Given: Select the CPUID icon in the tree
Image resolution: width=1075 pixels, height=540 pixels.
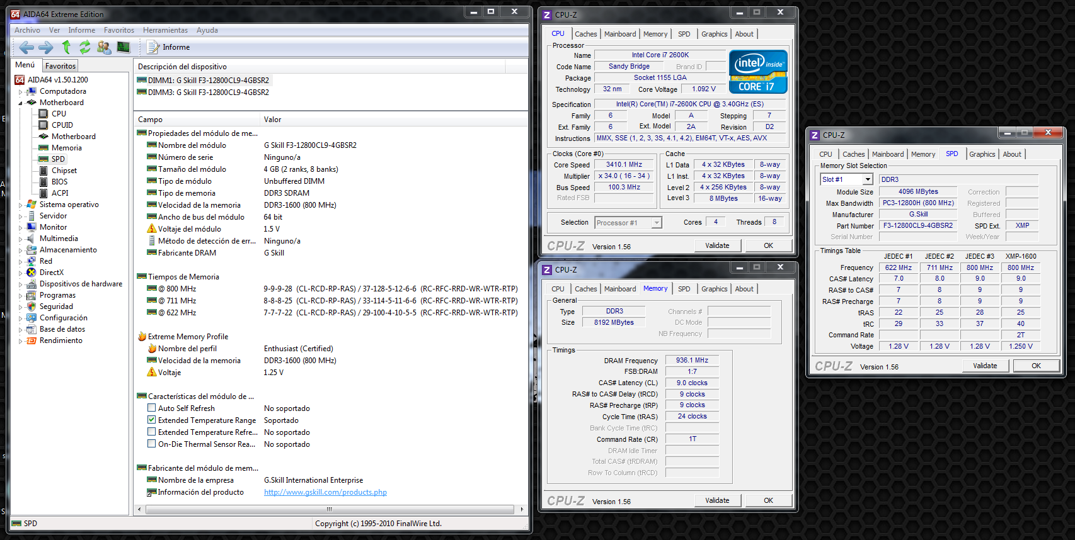Looking at the screenshot, I should [x=43, y=125].
